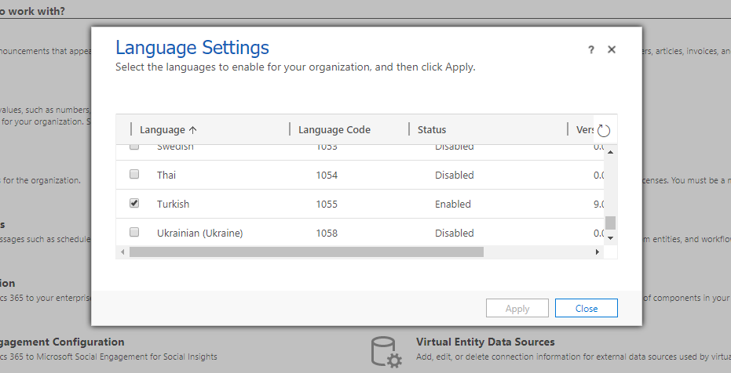Sort by the Status column header
Image resolution: width=731 pixels, height=373 pixels.
(x=432, y=130)
